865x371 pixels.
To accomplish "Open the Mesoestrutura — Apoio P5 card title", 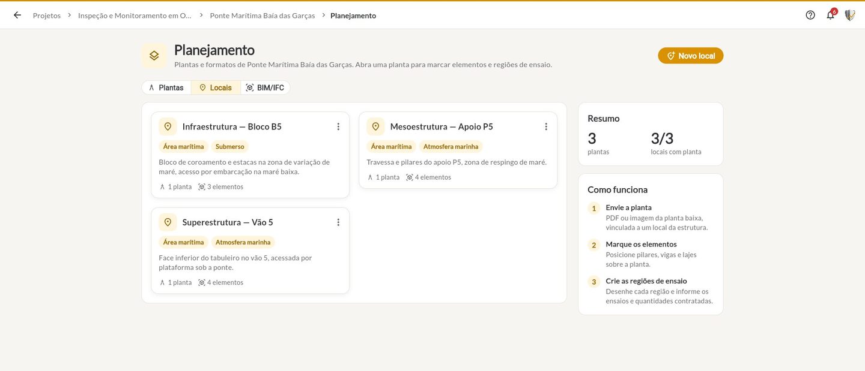I will (x=442, y=126).
